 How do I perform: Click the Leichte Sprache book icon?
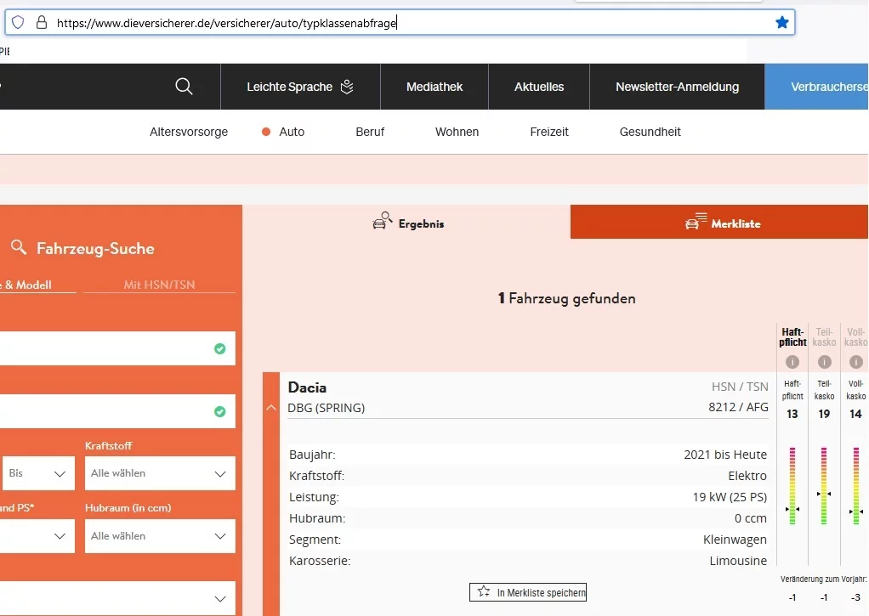point(347,87)
